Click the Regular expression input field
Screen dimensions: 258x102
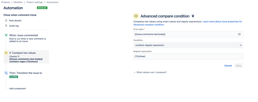(x=188, y=56)
